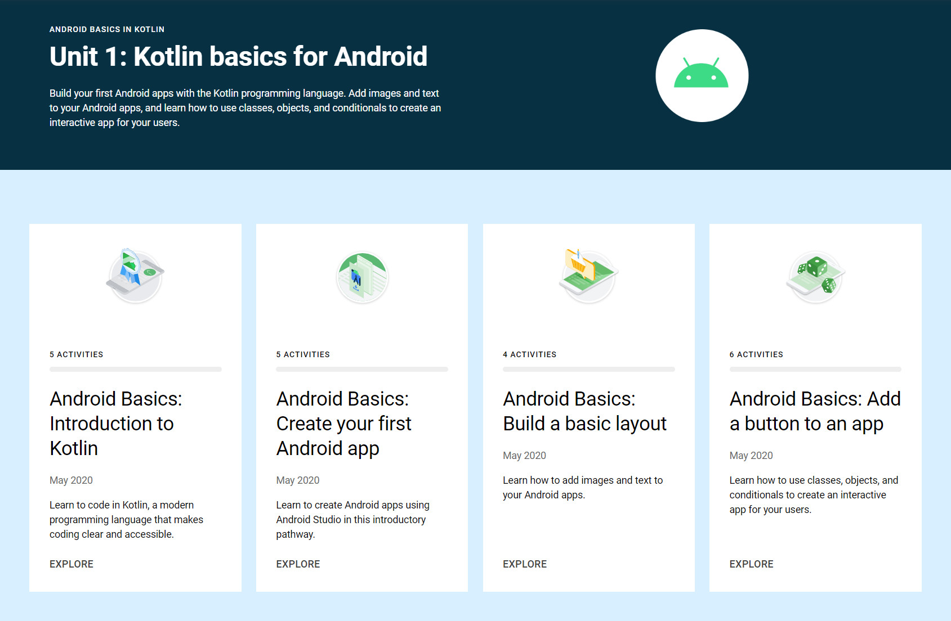Click 'Learn how to use classes, objects' description

tap(814, 495)
